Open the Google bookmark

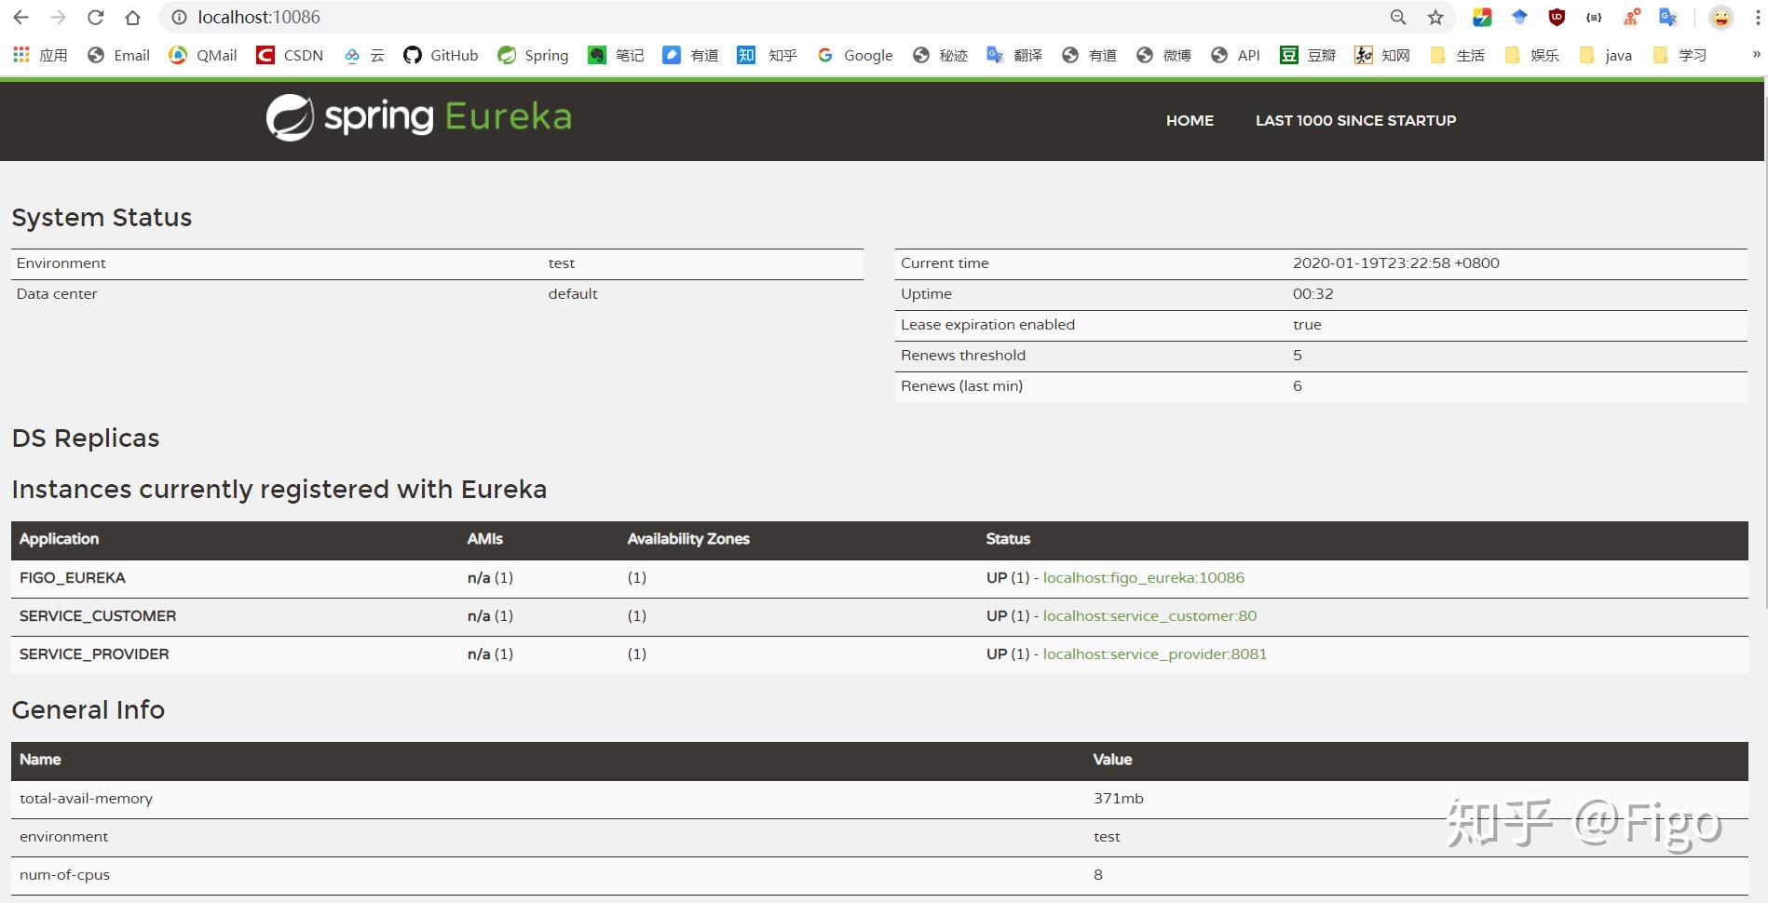point(855,55)
